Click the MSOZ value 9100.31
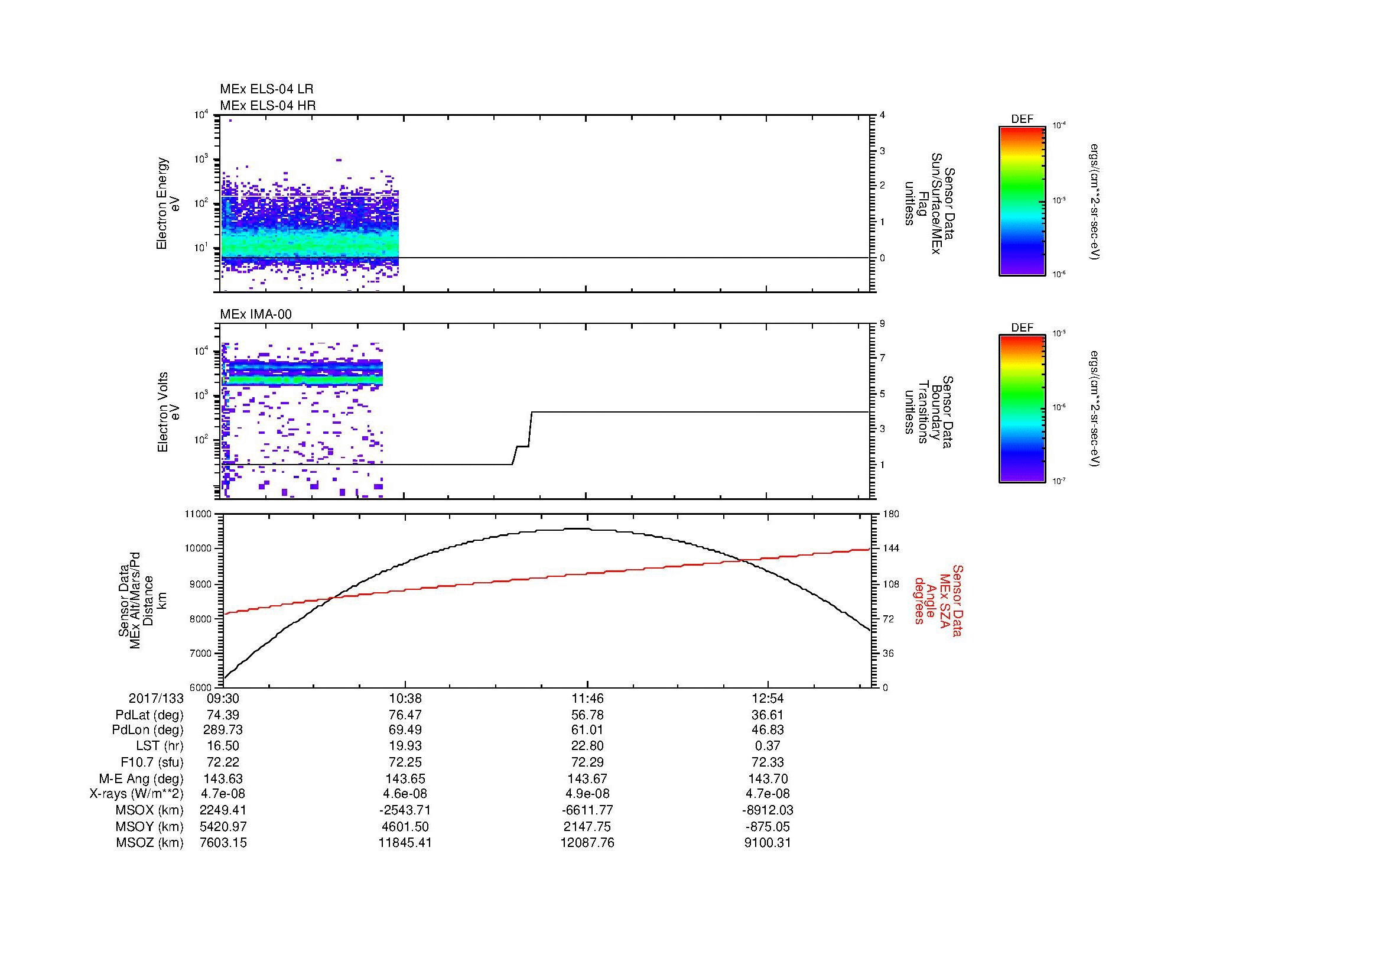This screenshot has height=977, width=1382. click(768, 843)
